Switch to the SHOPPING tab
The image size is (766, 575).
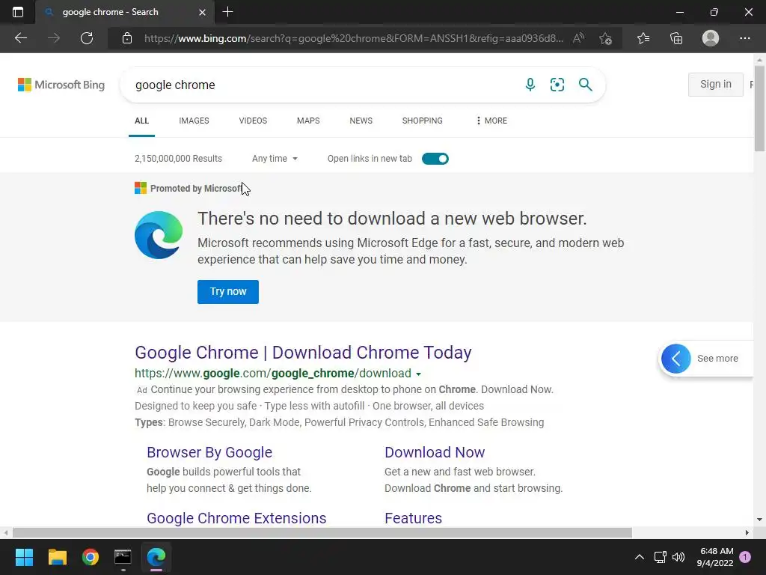point(423,121)
